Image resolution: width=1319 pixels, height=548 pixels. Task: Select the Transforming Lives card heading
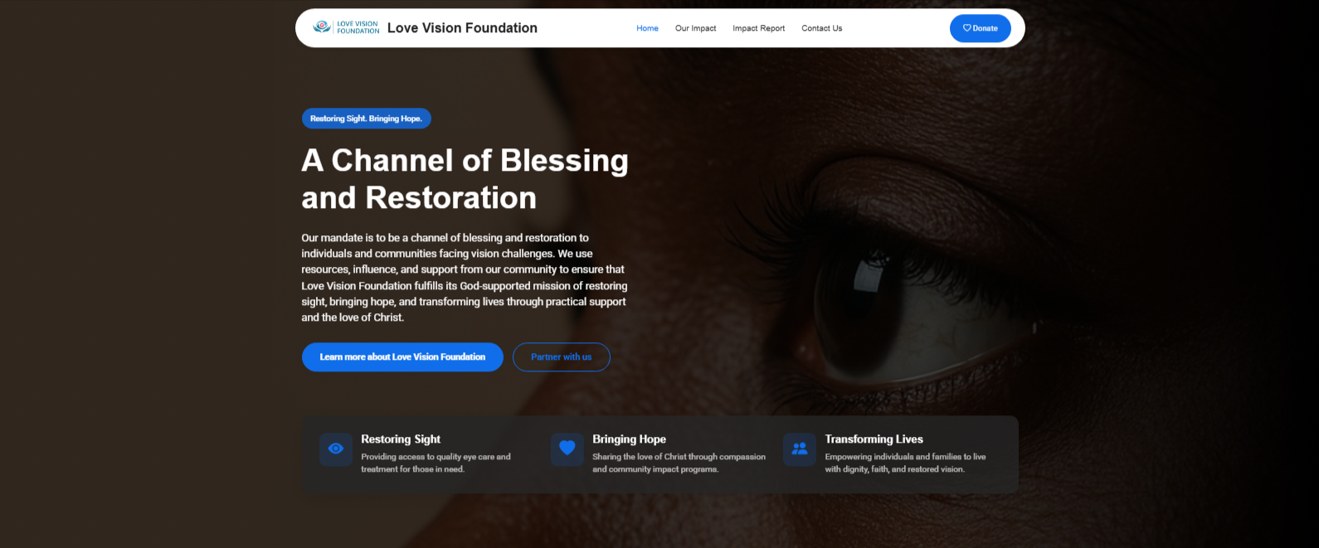click(x=874, y=439)
